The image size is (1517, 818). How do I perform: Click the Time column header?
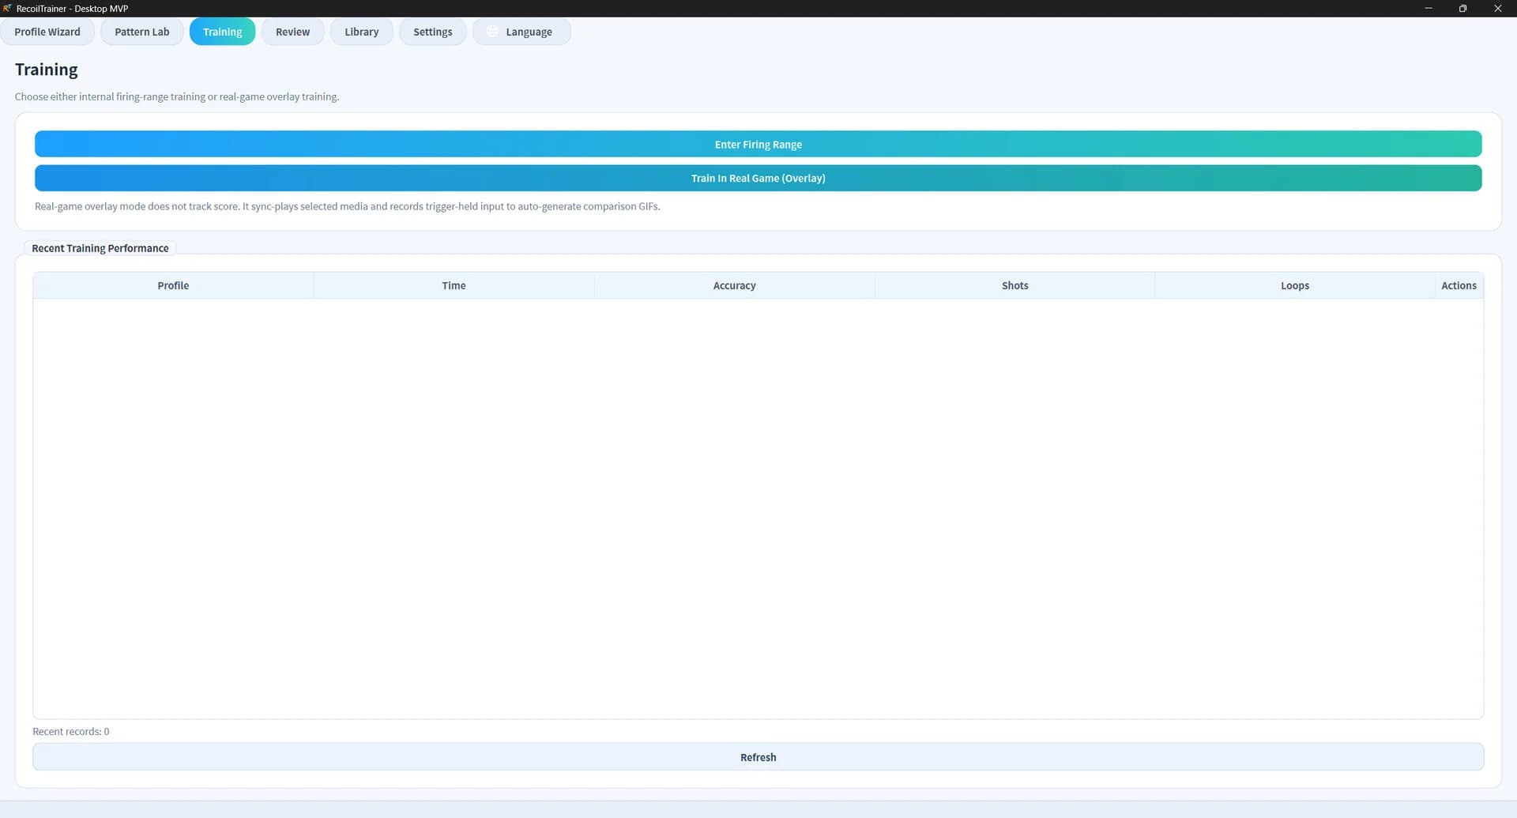[x=454, y=285]
